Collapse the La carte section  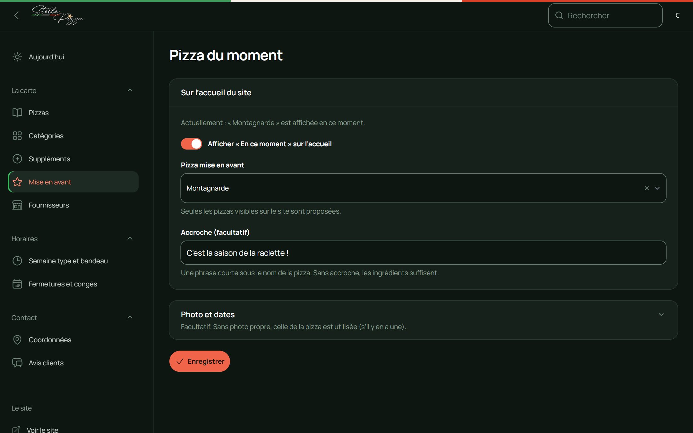pos(130,90)
